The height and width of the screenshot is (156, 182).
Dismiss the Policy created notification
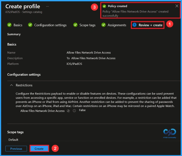pyautogui.click(x=177, y=6)
